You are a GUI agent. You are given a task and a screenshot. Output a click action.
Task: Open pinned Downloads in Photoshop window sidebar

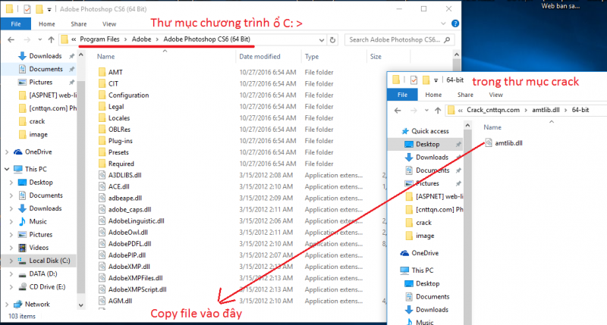46,56
